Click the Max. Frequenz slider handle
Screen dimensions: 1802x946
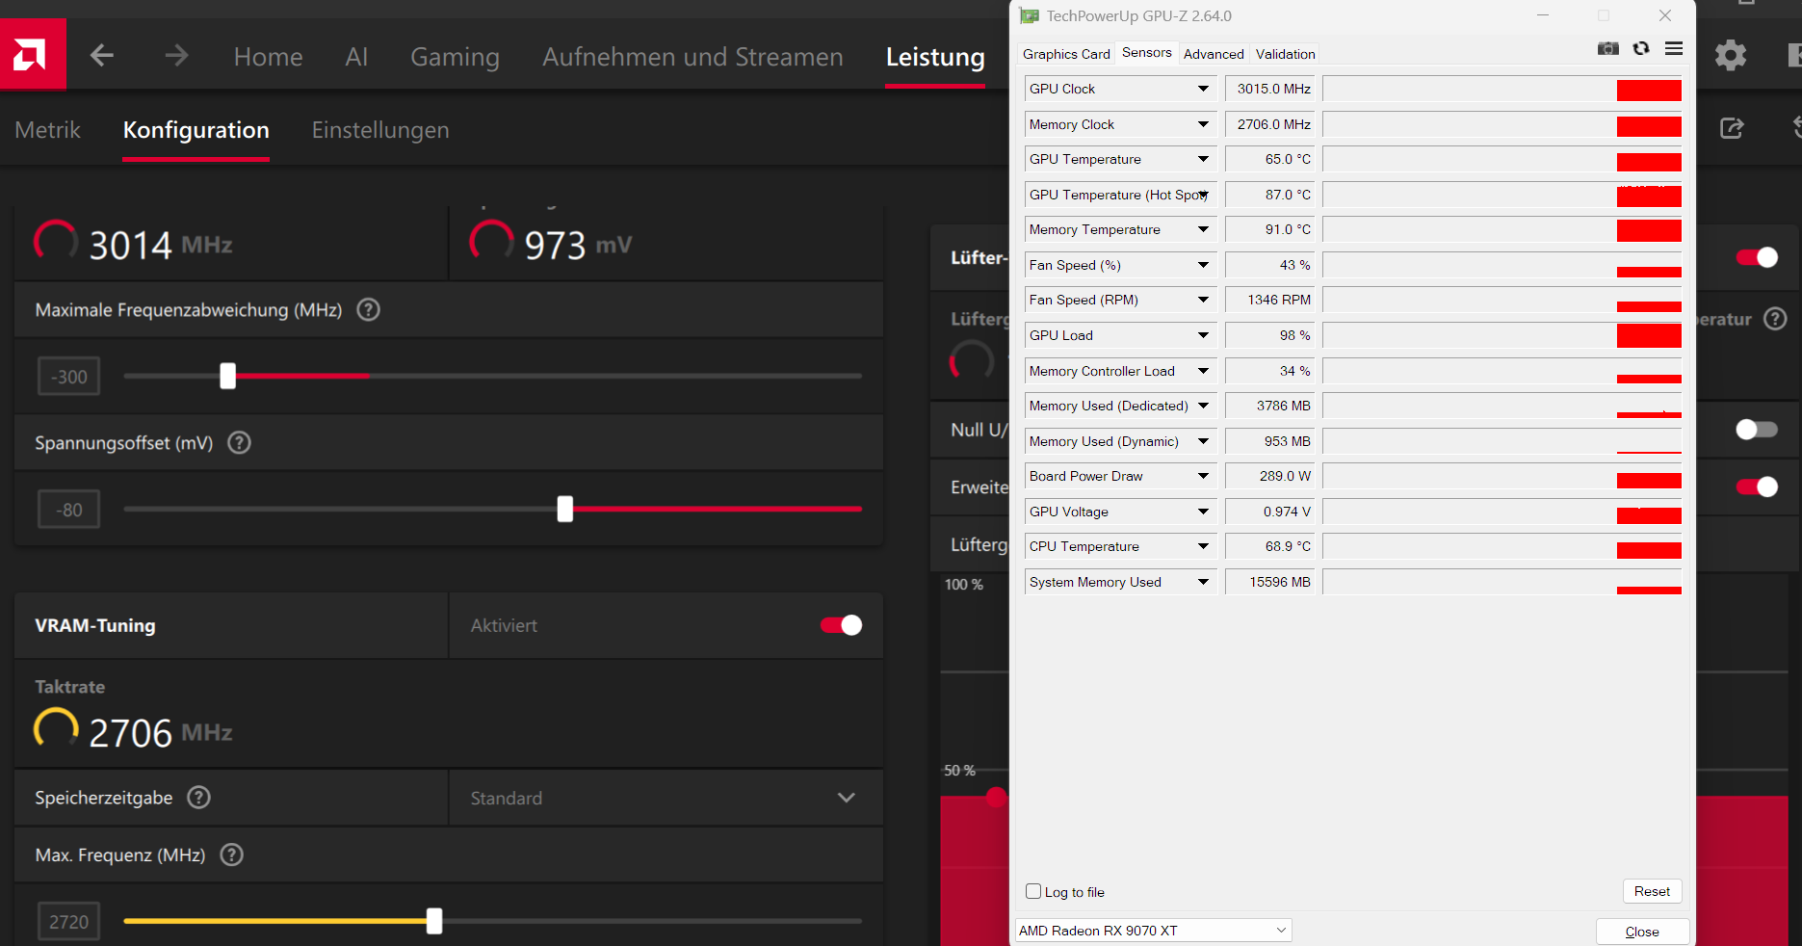click(434, 921)
